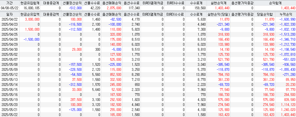Select the 2025/05/09 date cell
The height and width of the screenshot is (117, 296).
point(9,69)
